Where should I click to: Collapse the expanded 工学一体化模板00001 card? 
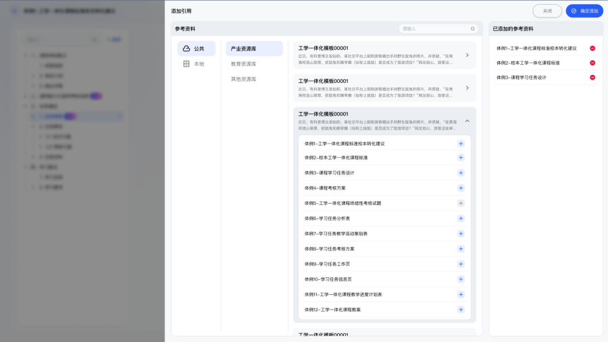point(467,121)
